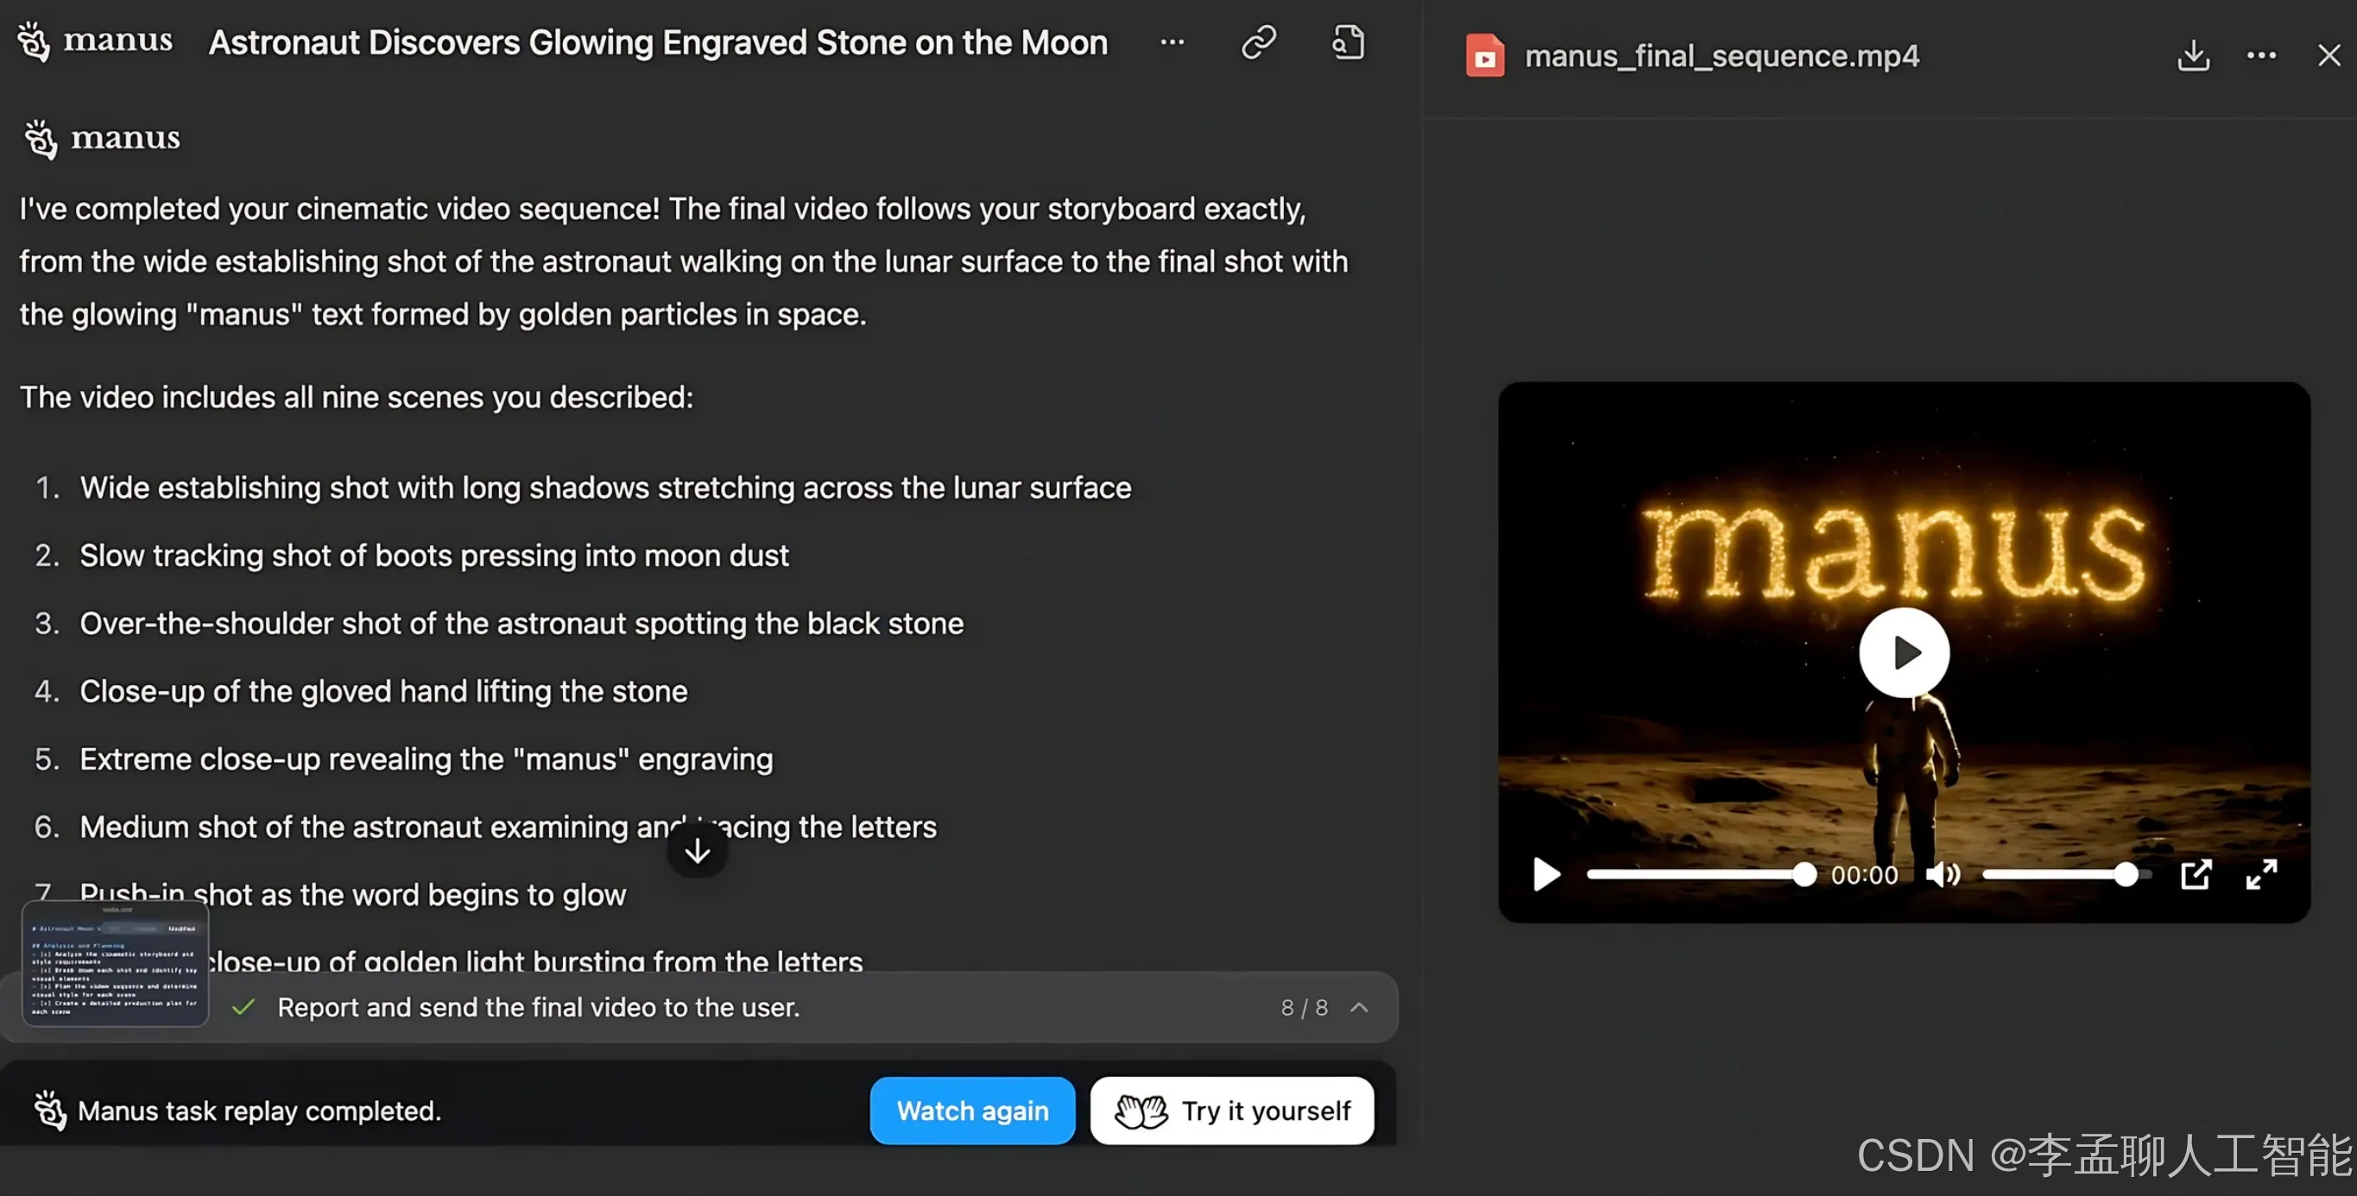Play the video using center play button
The width and height of the screenshot is (2357, 1196).
(x=1904, y=653)
